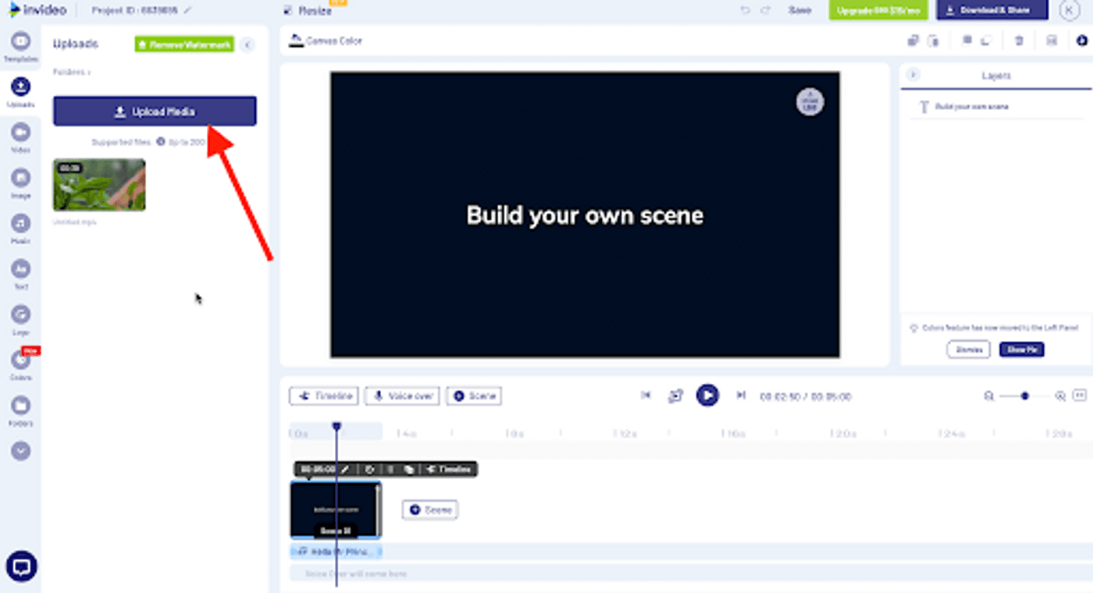This screenshot has height=593, width=1093.
Task: Open the Templates sidebar section
Action: point(20,45)
